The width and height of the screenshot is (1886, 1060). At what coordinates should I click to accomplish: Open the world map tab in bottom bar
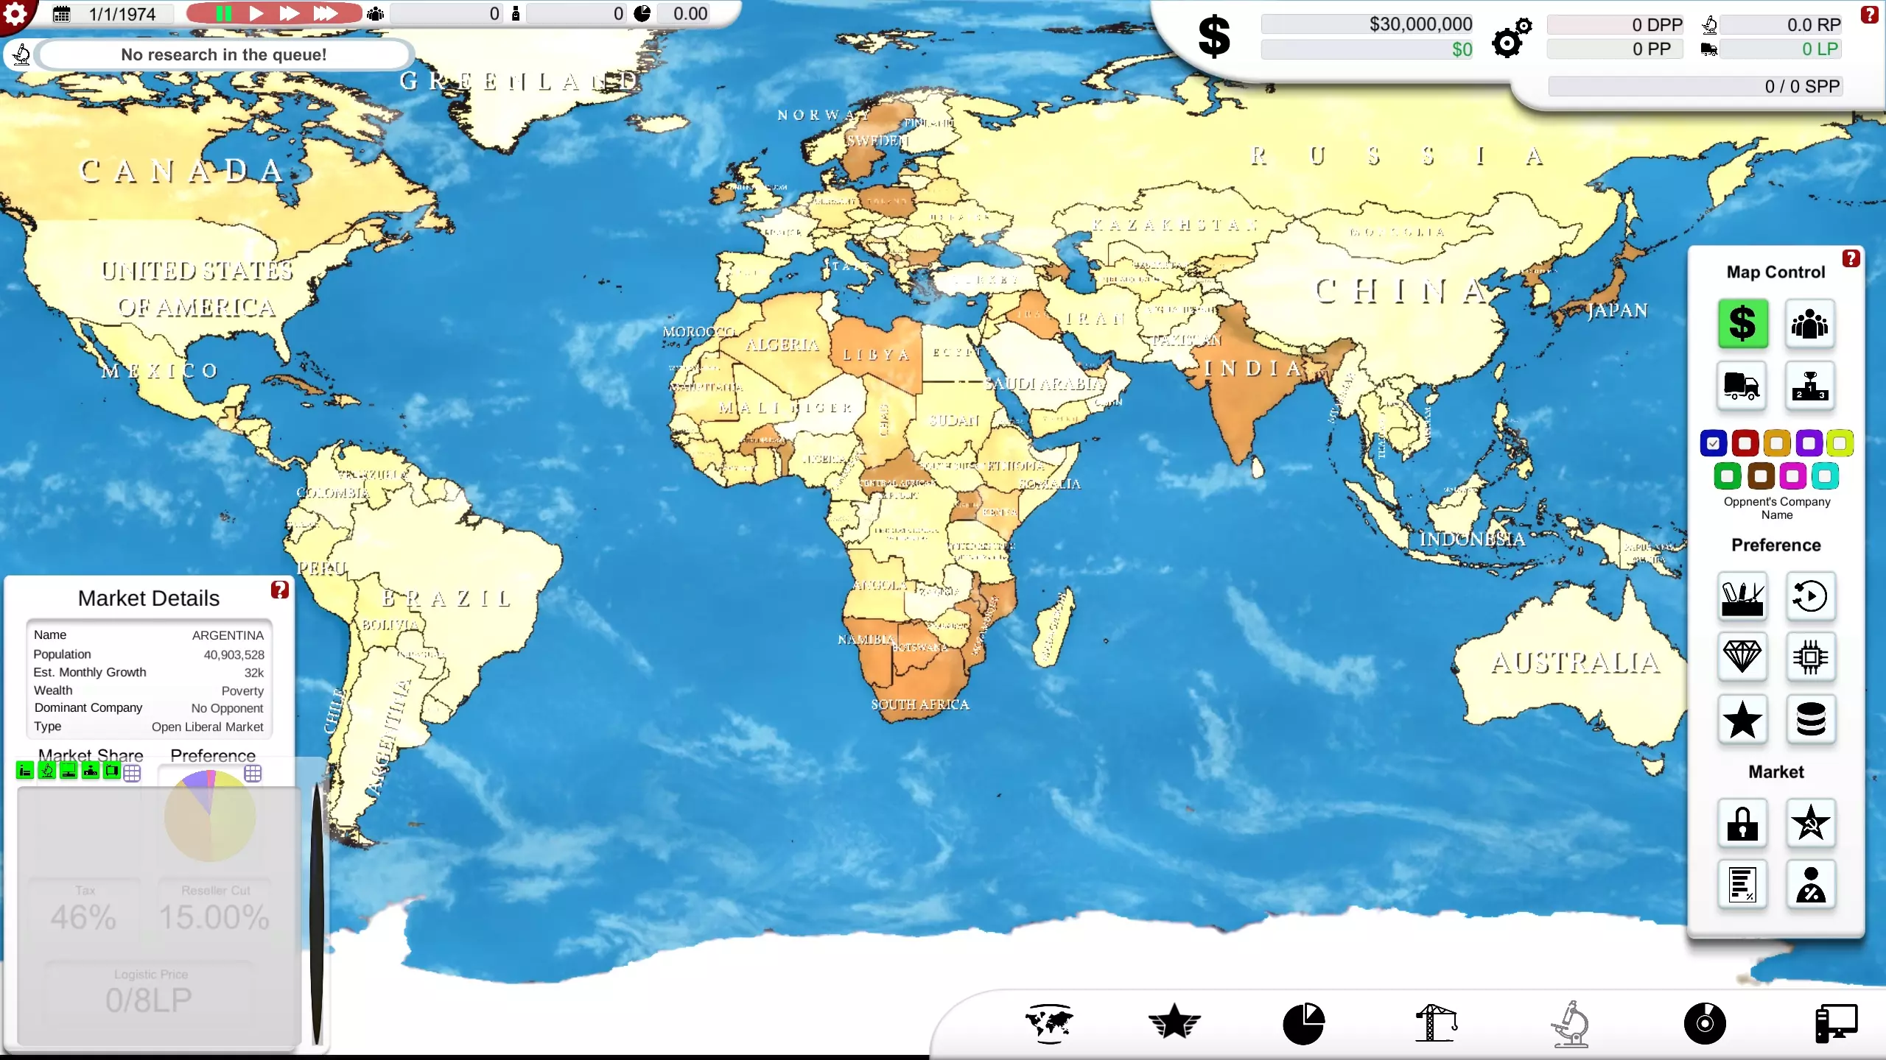(x=1049, y=1023)
